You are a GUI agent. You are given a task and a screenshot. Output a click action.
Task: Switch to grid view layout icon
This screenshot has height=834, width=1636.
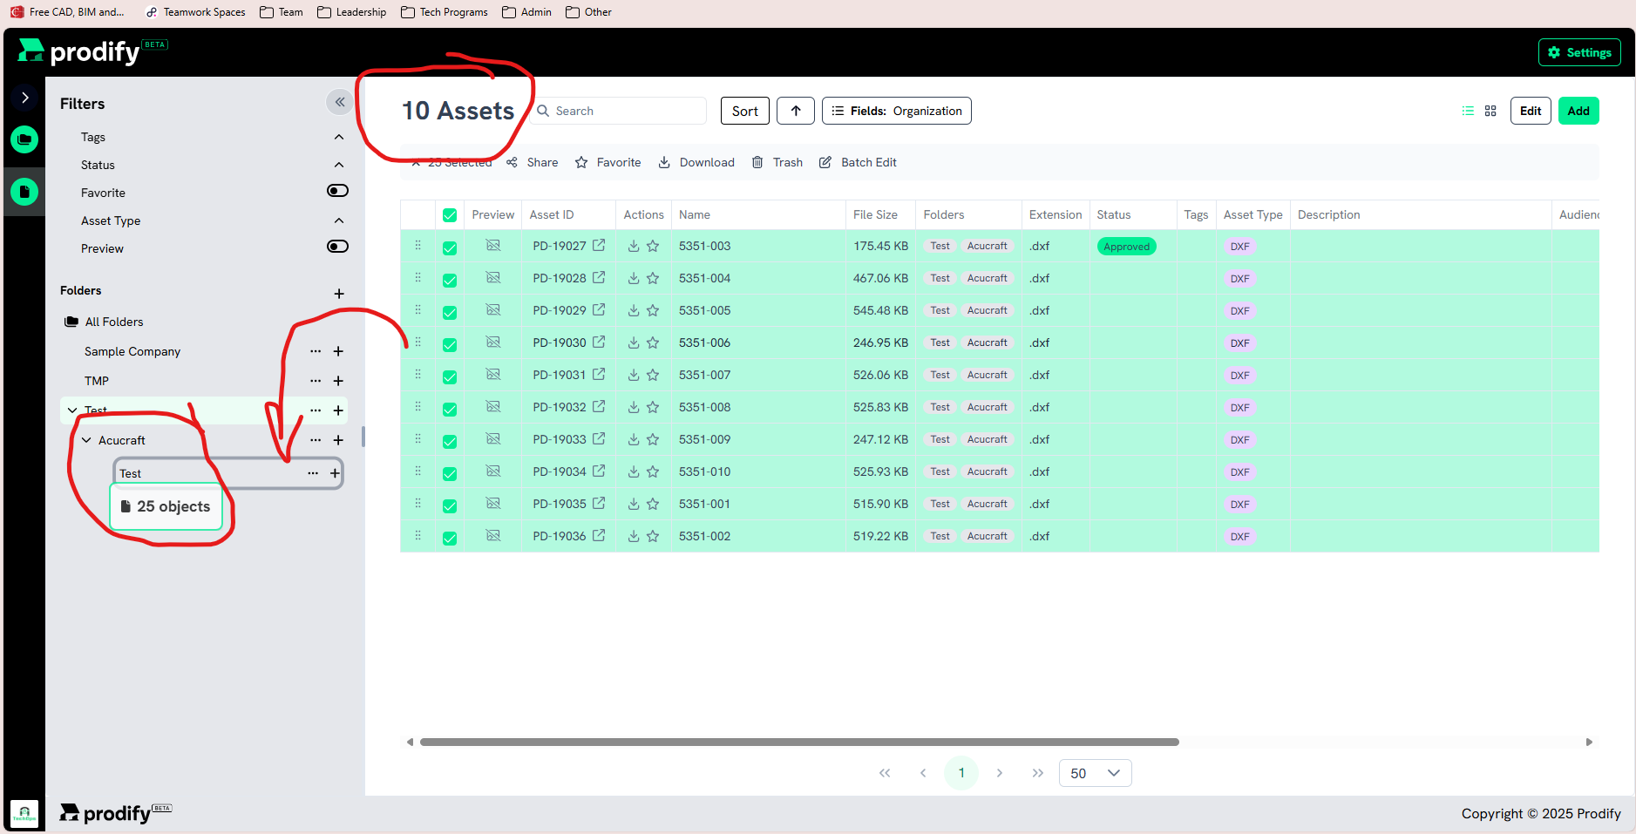click(1490, 111)
